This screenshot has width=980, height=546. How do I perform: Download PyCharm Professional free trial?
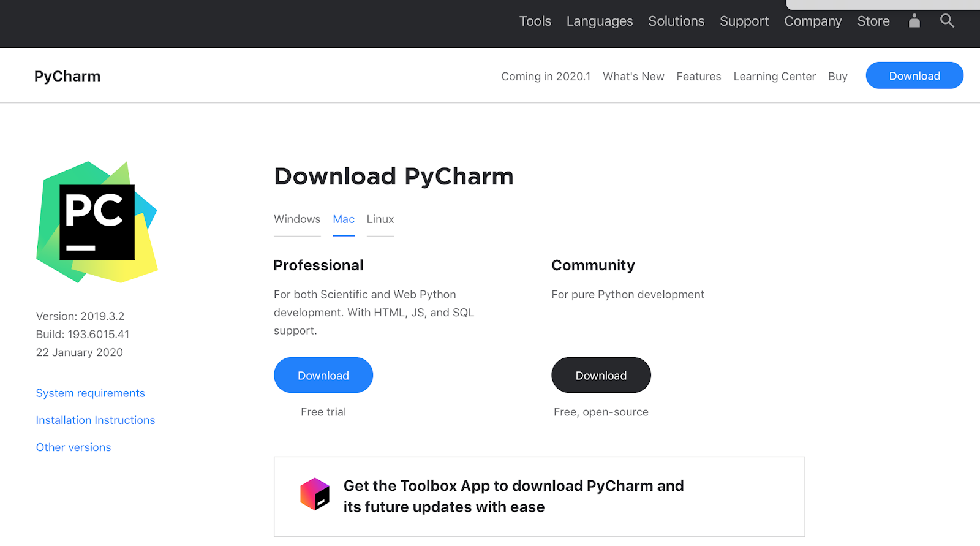(323, 374)
